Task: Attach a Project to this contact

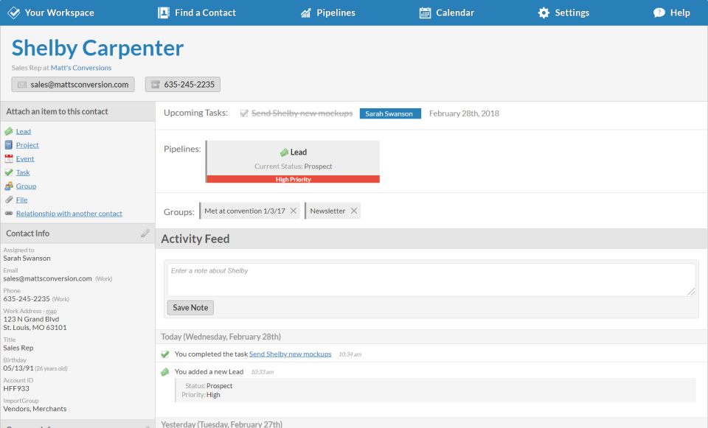Action: (27, 145)
